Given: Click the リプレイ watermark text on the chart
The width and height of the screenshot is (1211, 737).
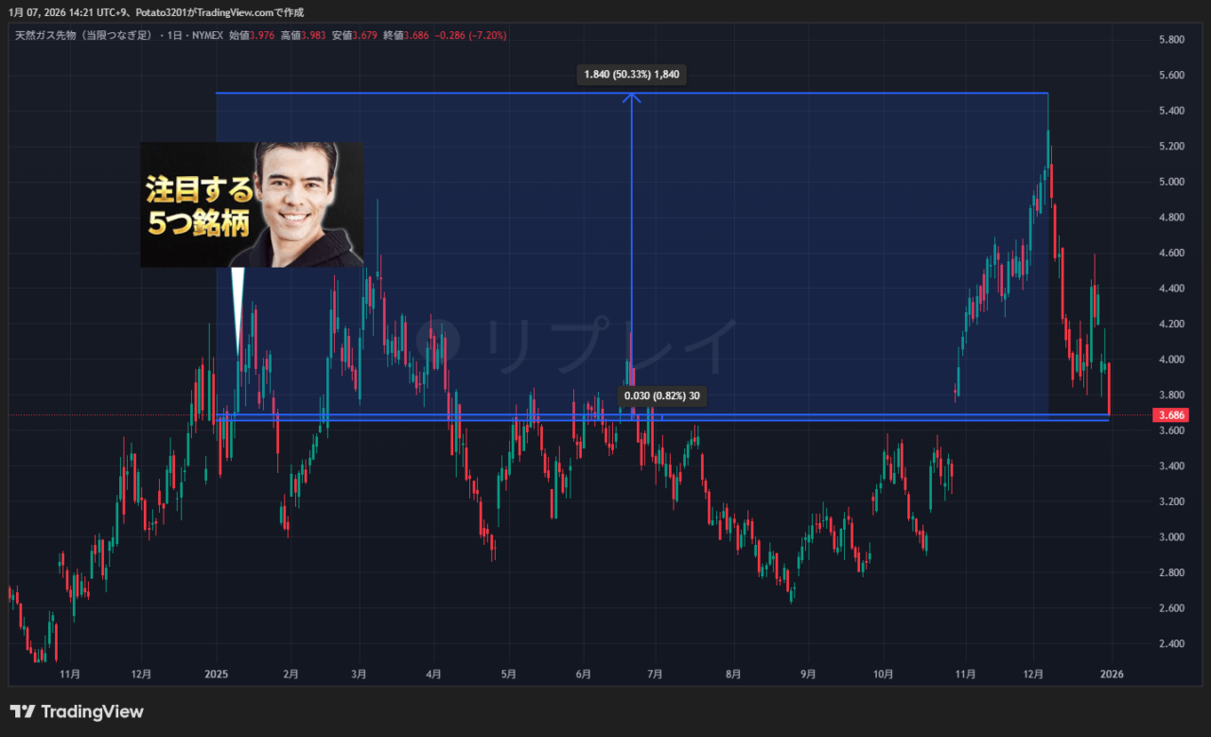Looking at the screenshot, I should click(610, 344).
